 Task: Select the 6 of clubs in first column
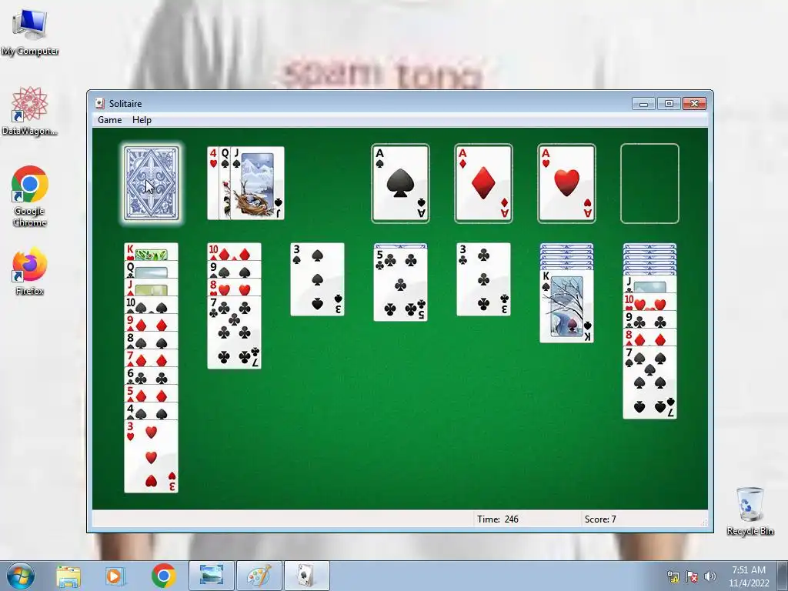pos(152,376)
